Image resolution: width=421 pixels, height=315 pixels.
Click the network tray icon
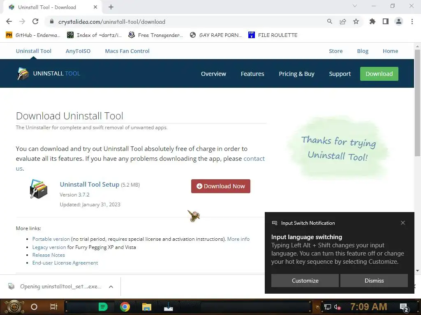click(x=328, y=307)
